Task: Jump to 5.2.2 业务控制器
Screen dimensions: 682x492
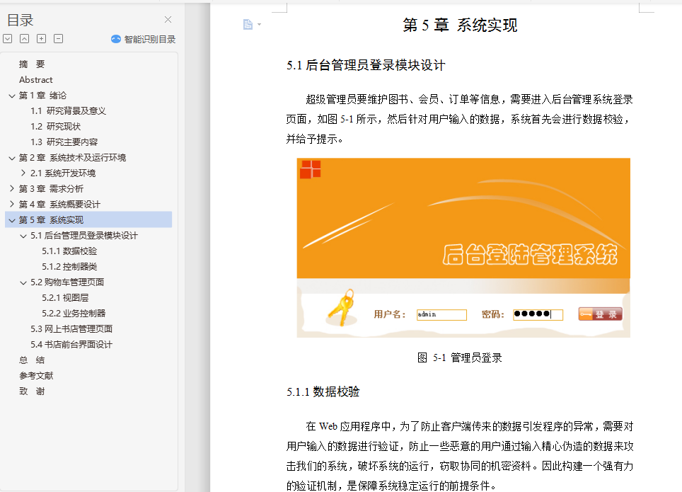Action: pos(74,314)
